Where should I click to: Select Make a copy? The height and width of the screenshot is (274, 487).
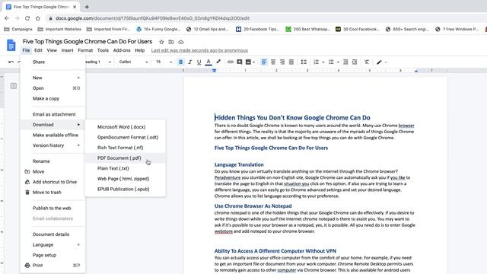pyautogui.click(x=53, y=98)
